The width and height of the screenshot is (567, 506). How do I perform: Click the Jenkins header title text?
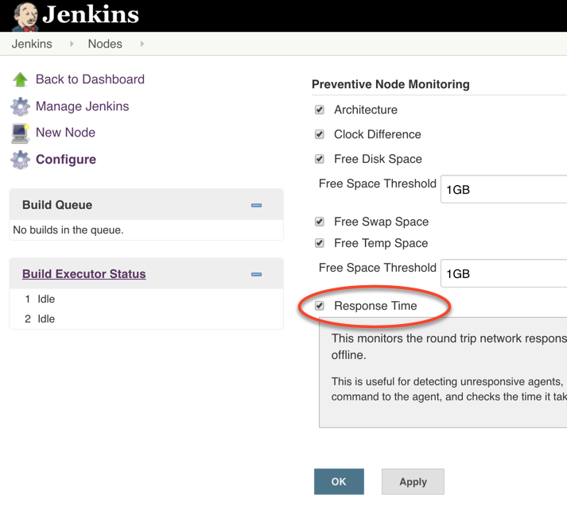[x=91, y=14]
